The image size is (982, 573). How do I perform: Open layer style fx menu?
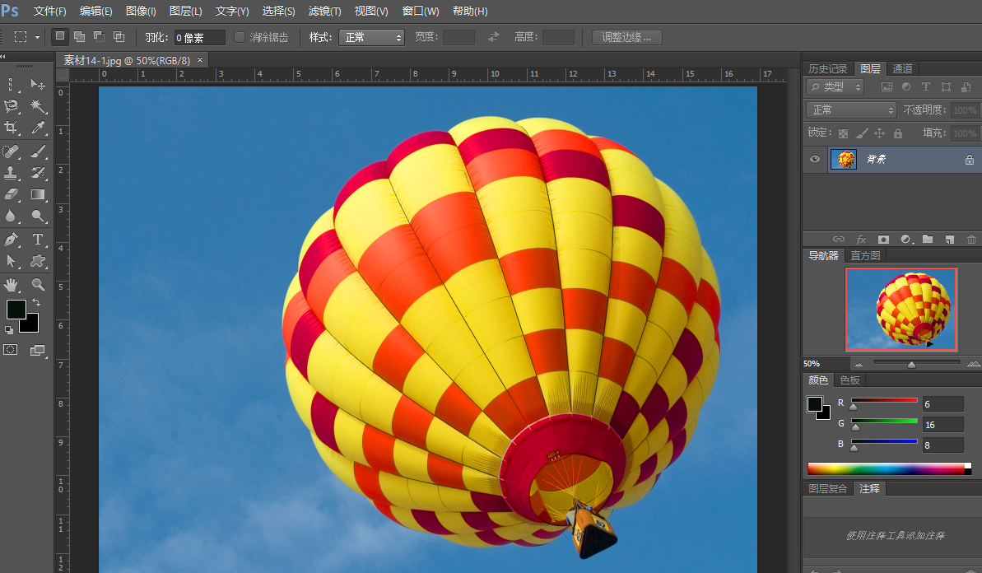click(x=861, y=240)
